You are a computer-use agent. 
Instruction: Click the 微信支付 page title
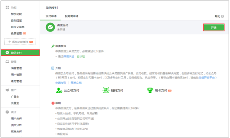pyautogui.click(x=52, y=8)
